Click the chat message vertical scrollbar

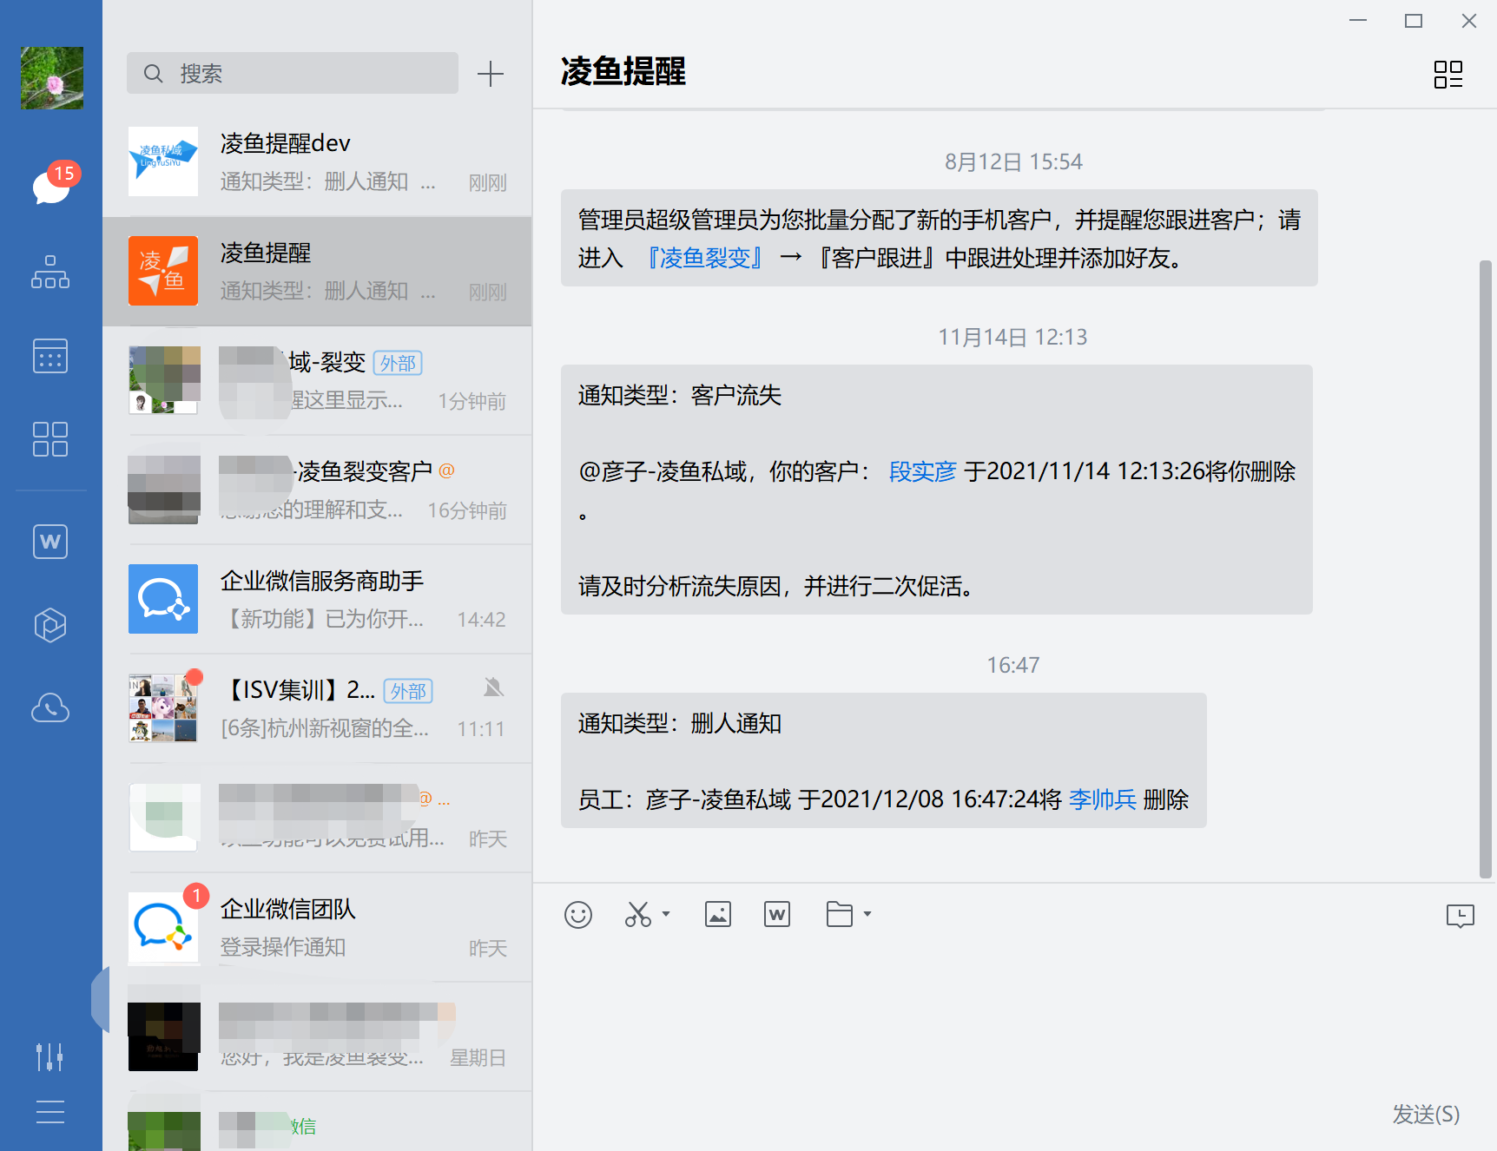[1485, 569]
